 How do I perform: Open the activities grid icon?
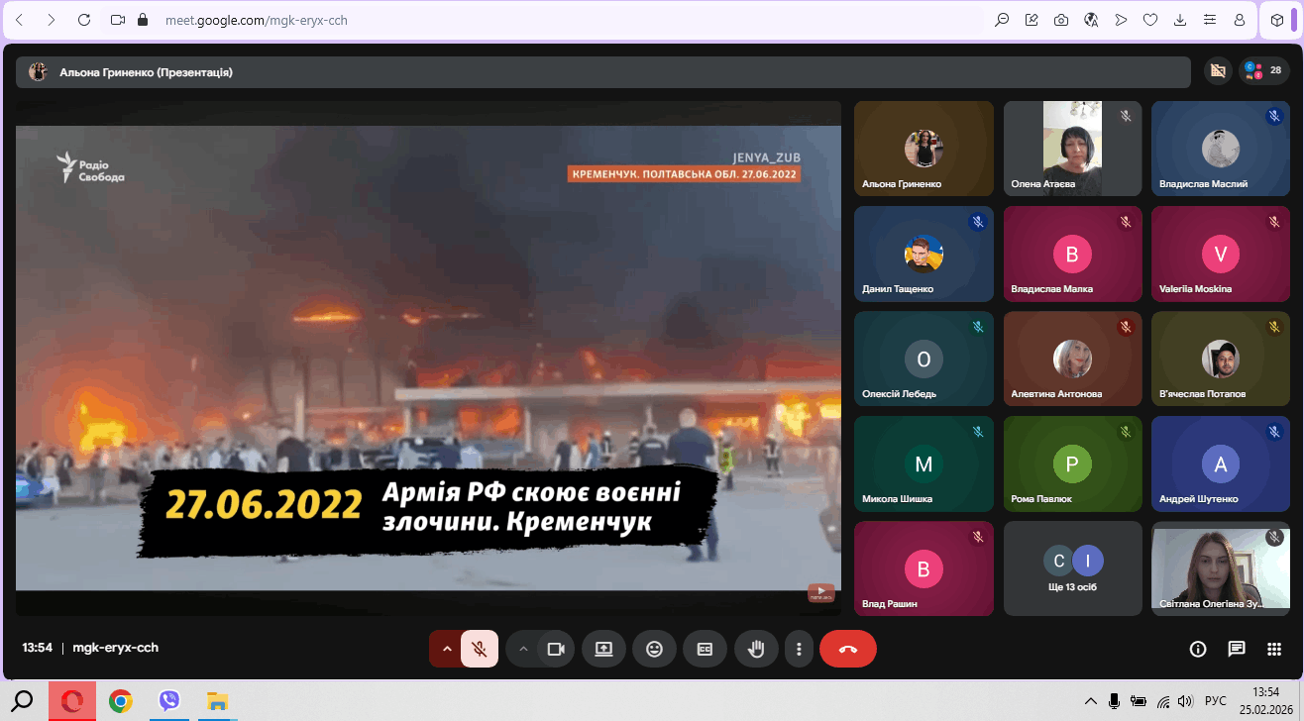(1274, 649)
